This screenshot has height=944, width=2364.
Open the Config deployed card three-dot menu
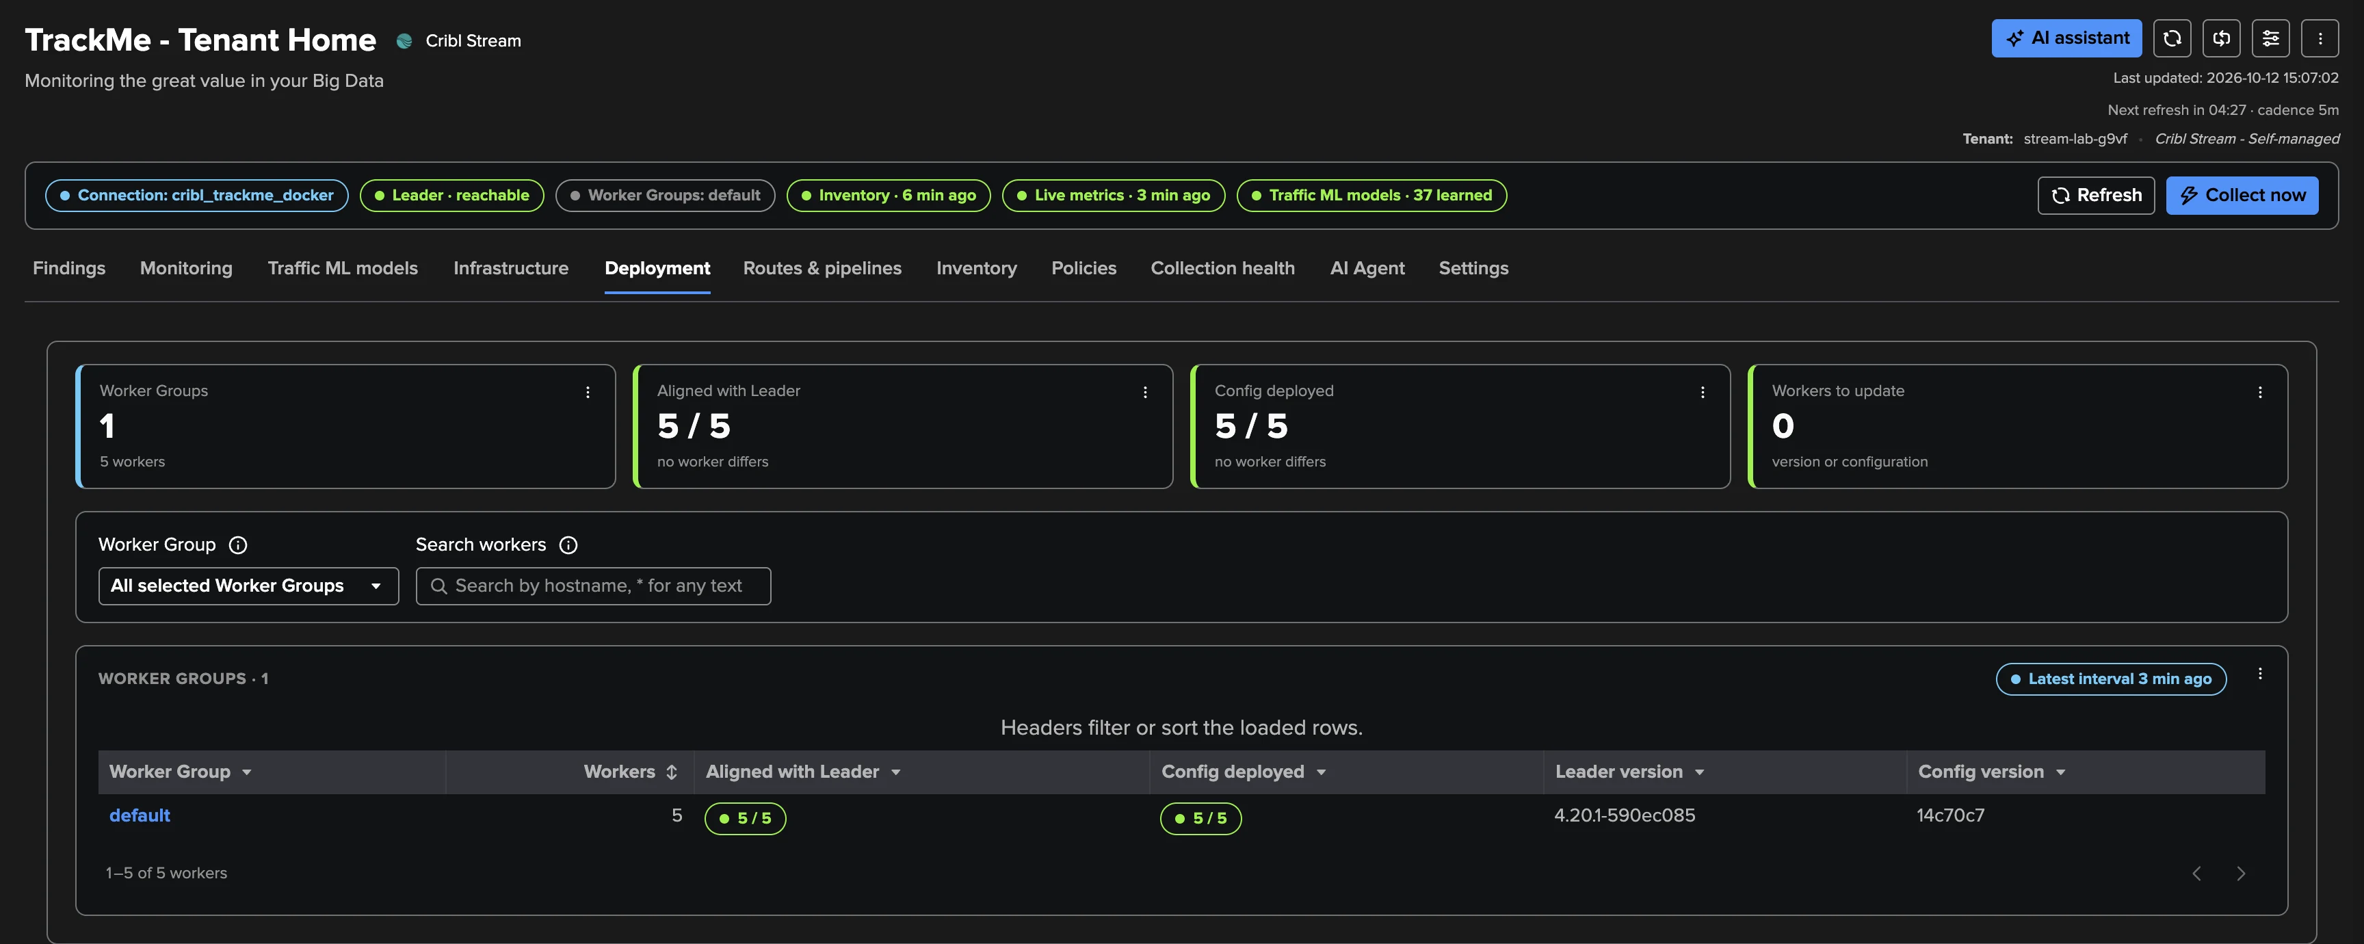[1703, 392]
